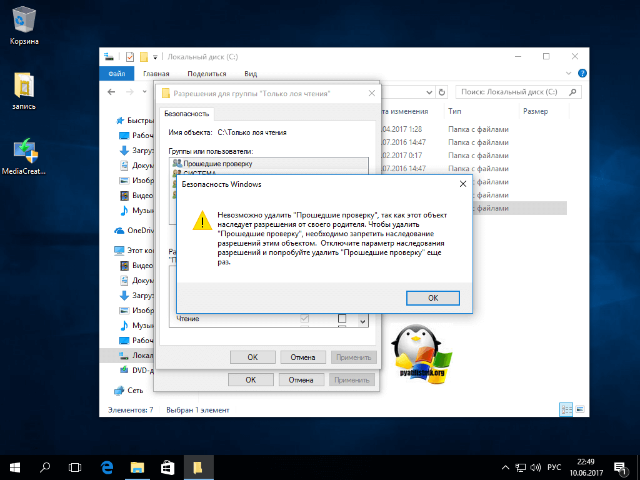Expand the address bar history dropdown
640x480 pixels.
tap(429, 92)
